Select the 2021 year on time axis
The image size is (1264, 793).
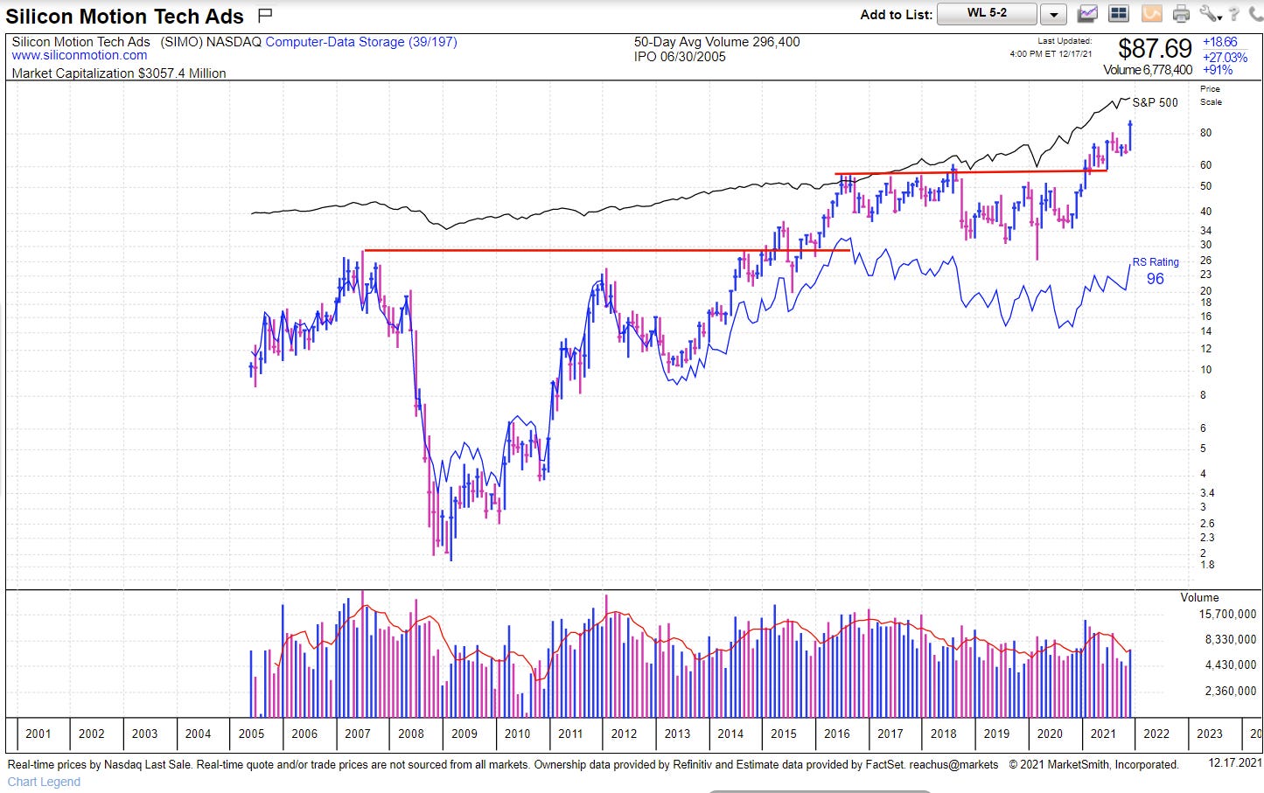pos(1103,734)
